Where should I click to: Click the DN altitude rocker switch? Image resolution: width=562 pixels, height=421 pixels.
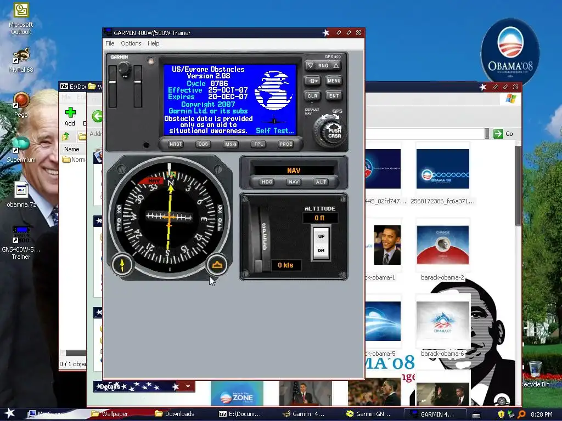[321, 251]
